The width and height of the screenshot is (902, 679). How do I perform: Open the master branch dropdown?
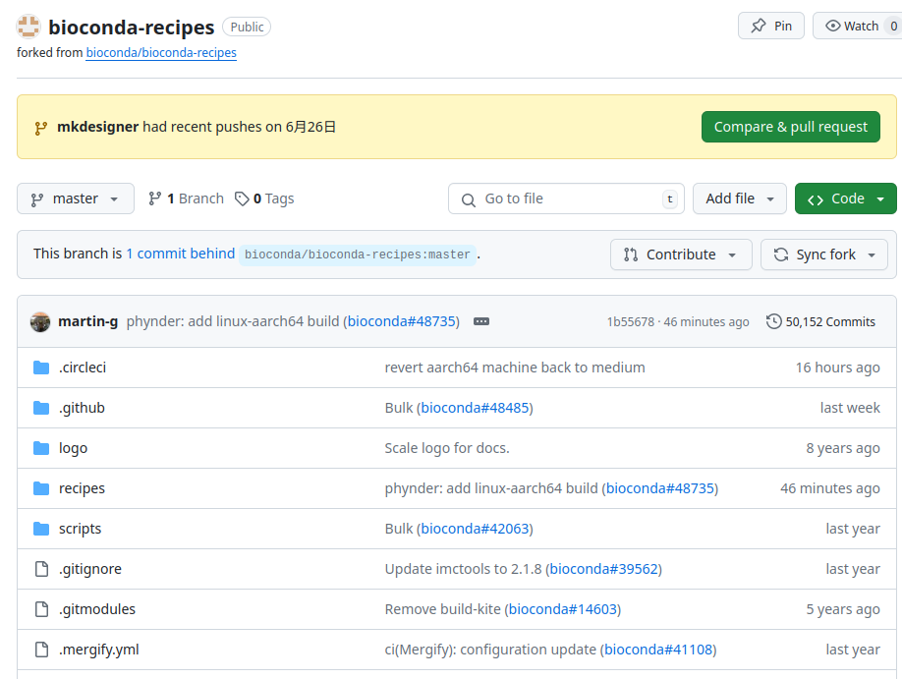coord(75,198)
